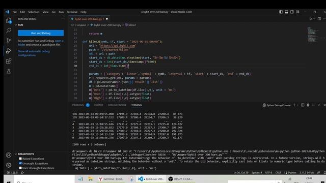This screenshot has width=326, height=183.
Task: Open new terminal launch profile dropdown
Action: click(x=297, y=105)
